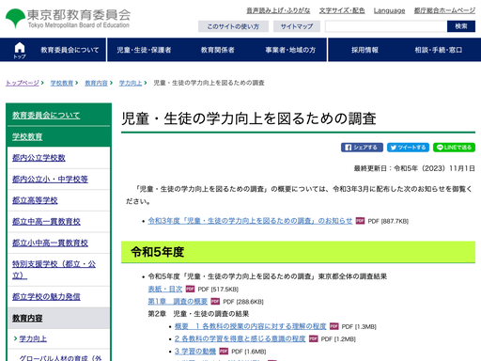
Task: Open 児童・生徒・保護者 navigation menu
Action: (144, 50)
